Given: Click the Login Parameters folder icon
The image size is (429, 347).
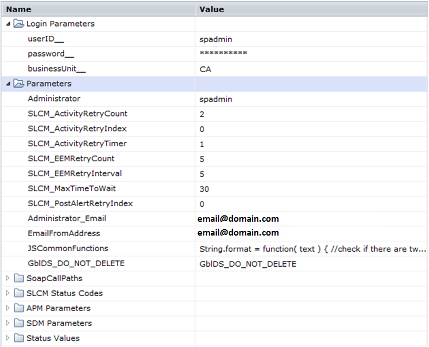Looking at the screenshot, I should click(19, 24).
